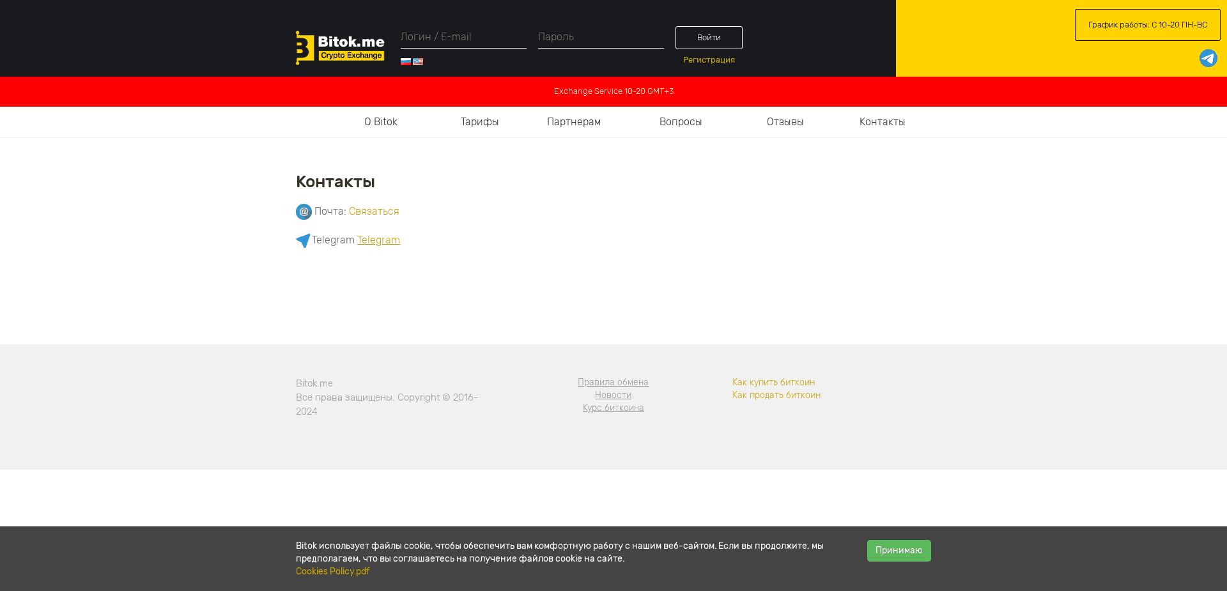Navigate to О Bitok page

tap(380, 121)
